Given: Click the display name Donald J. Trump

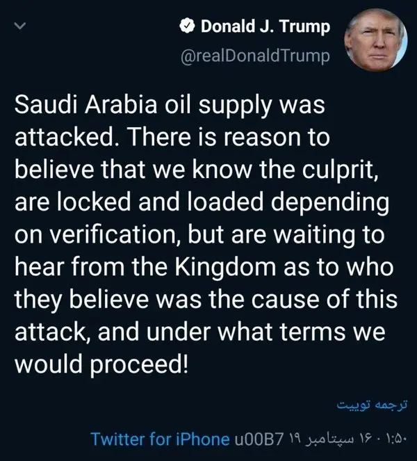Looking at the screenshot, I should pos(264,27).
